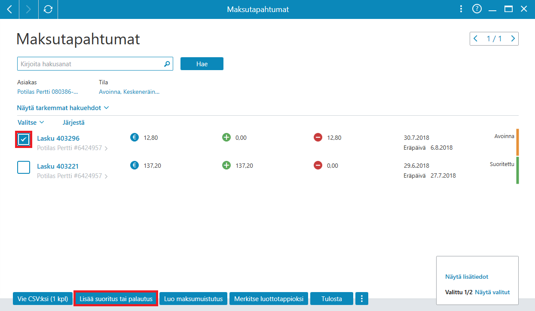Click the due date 27.7.2018
The width and height of the screenshot is (535, 311).
pos(443,176)
